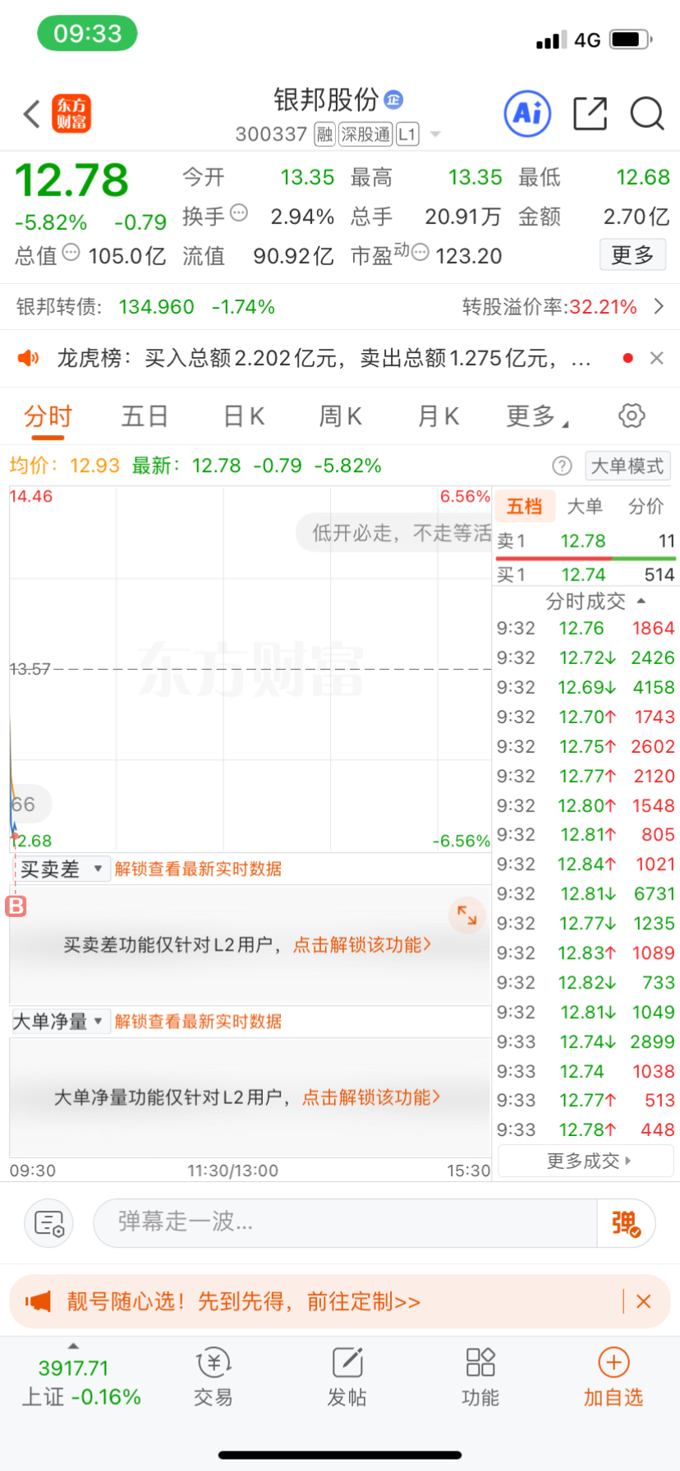Switch to the 周K tab
The image size is (680, 1471).
click(340, 417)
